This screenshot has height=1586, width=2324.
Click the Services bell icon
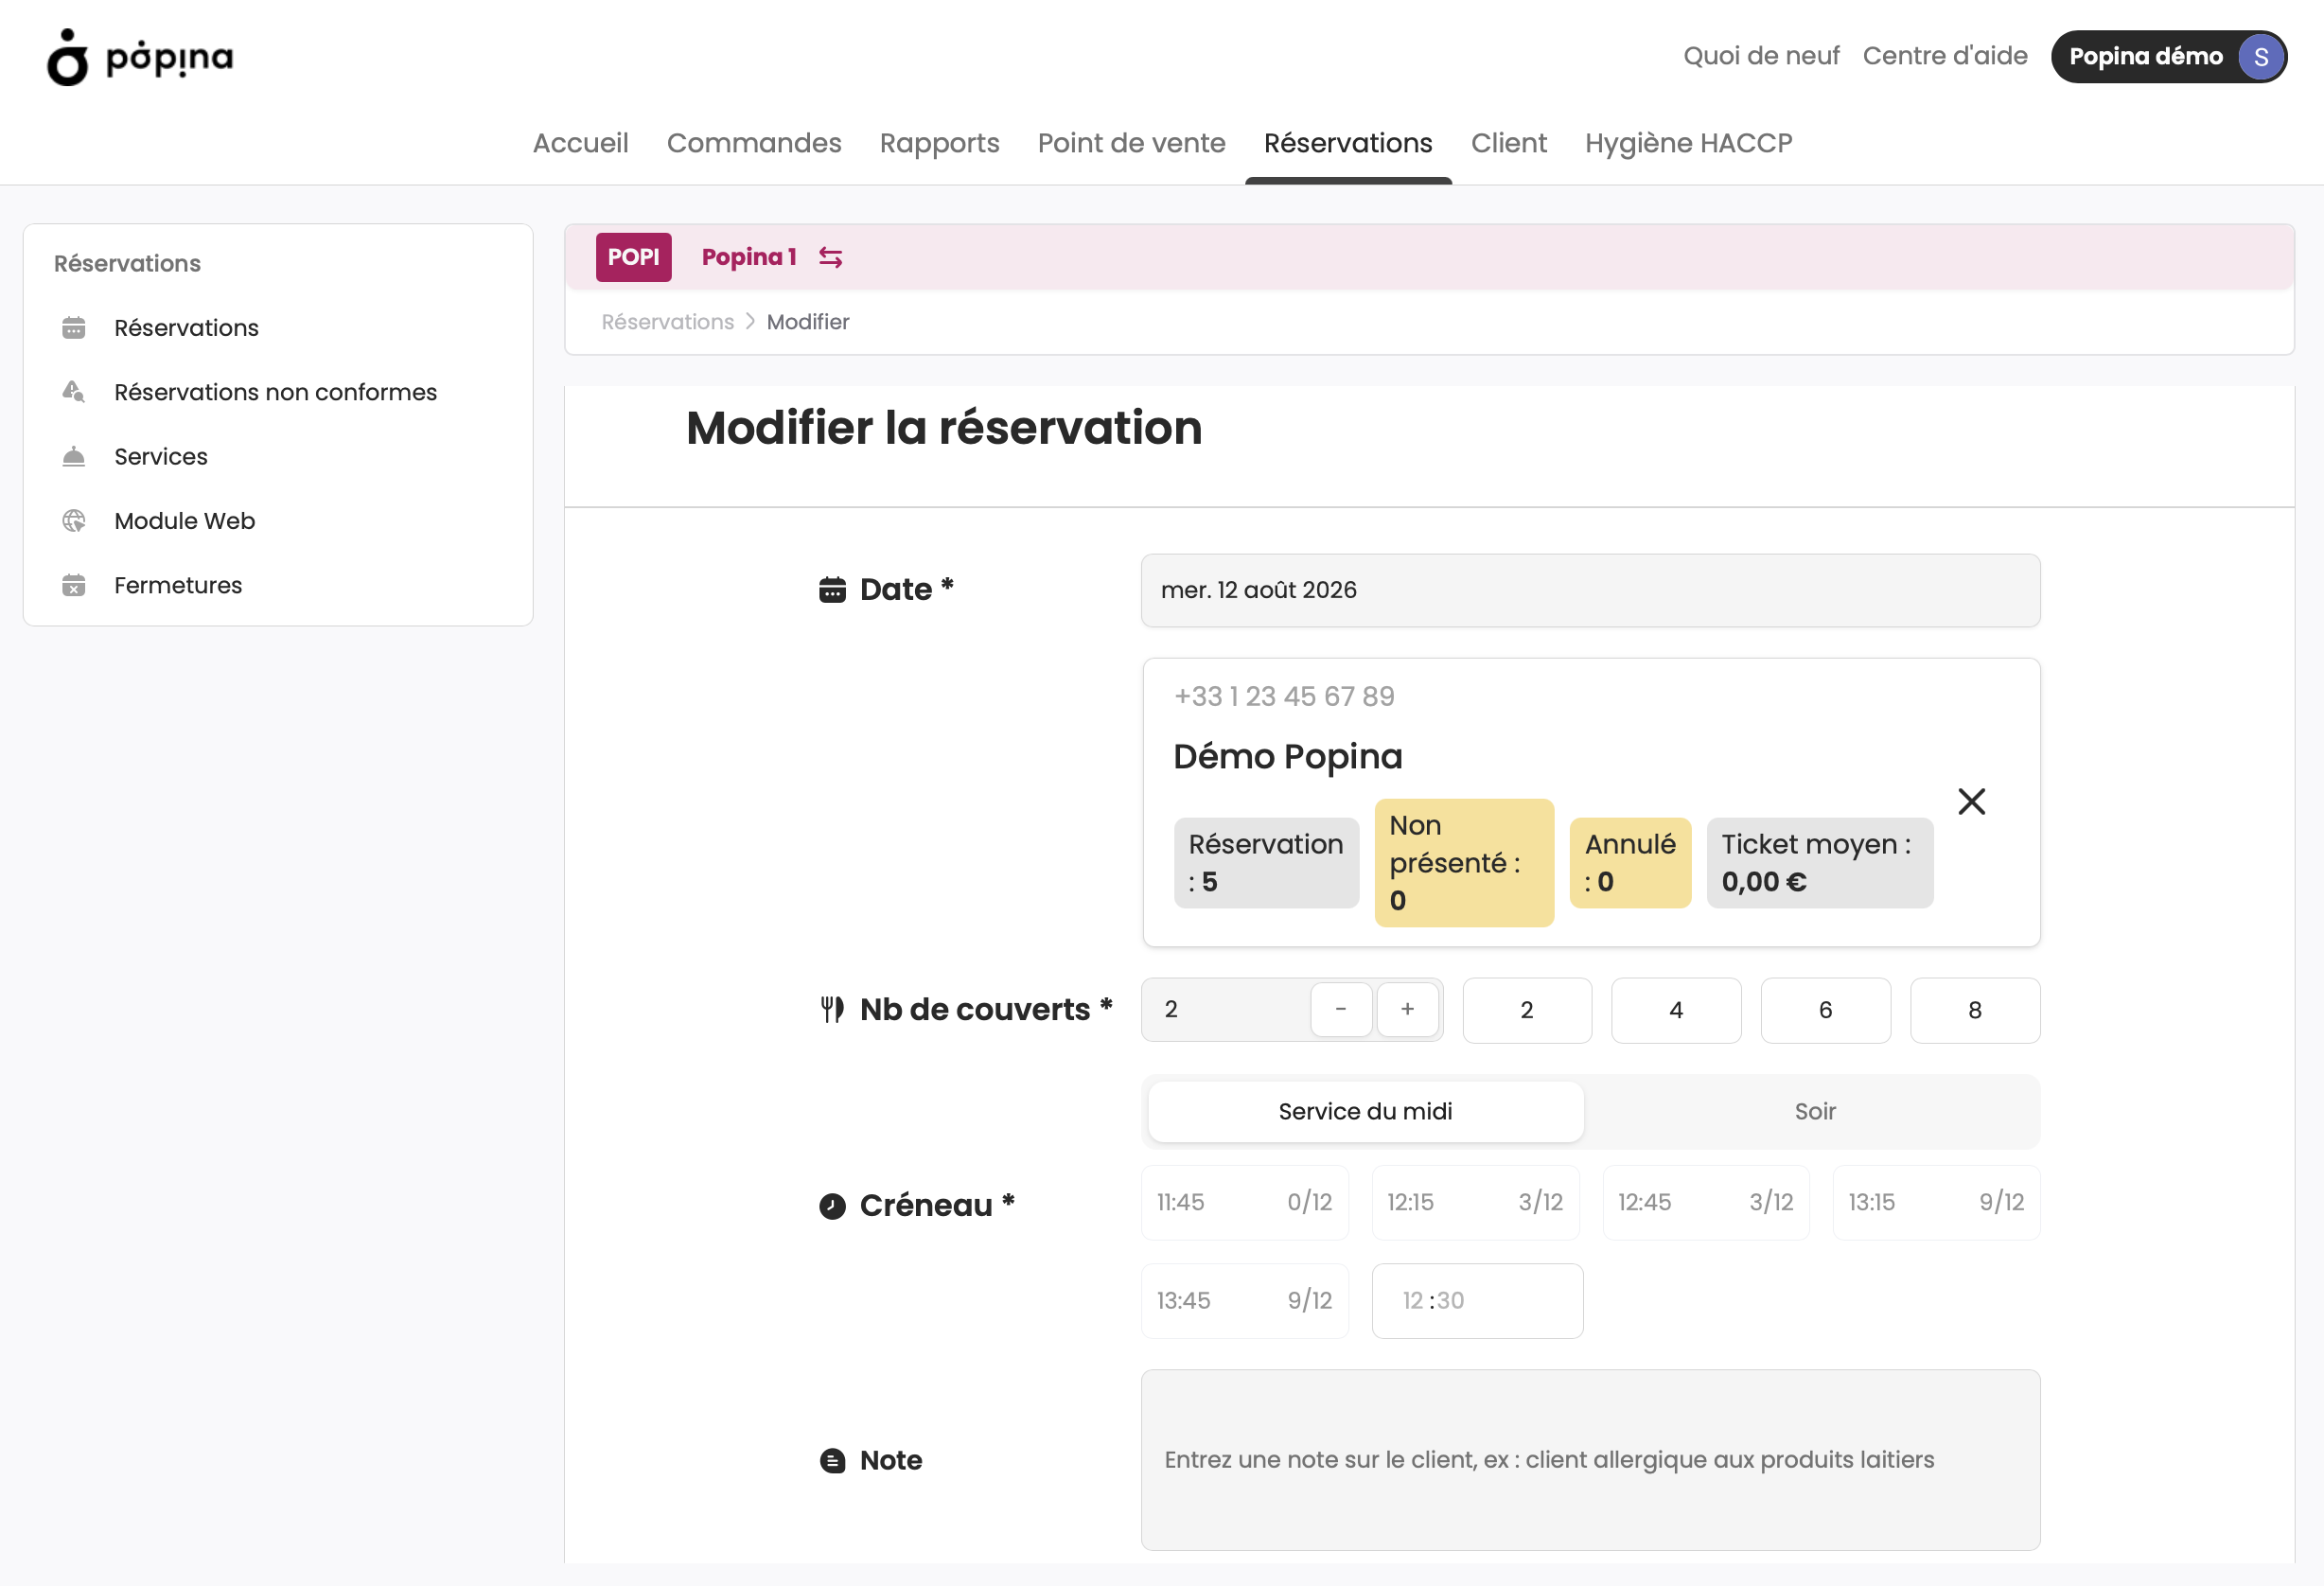coord(74,457)
